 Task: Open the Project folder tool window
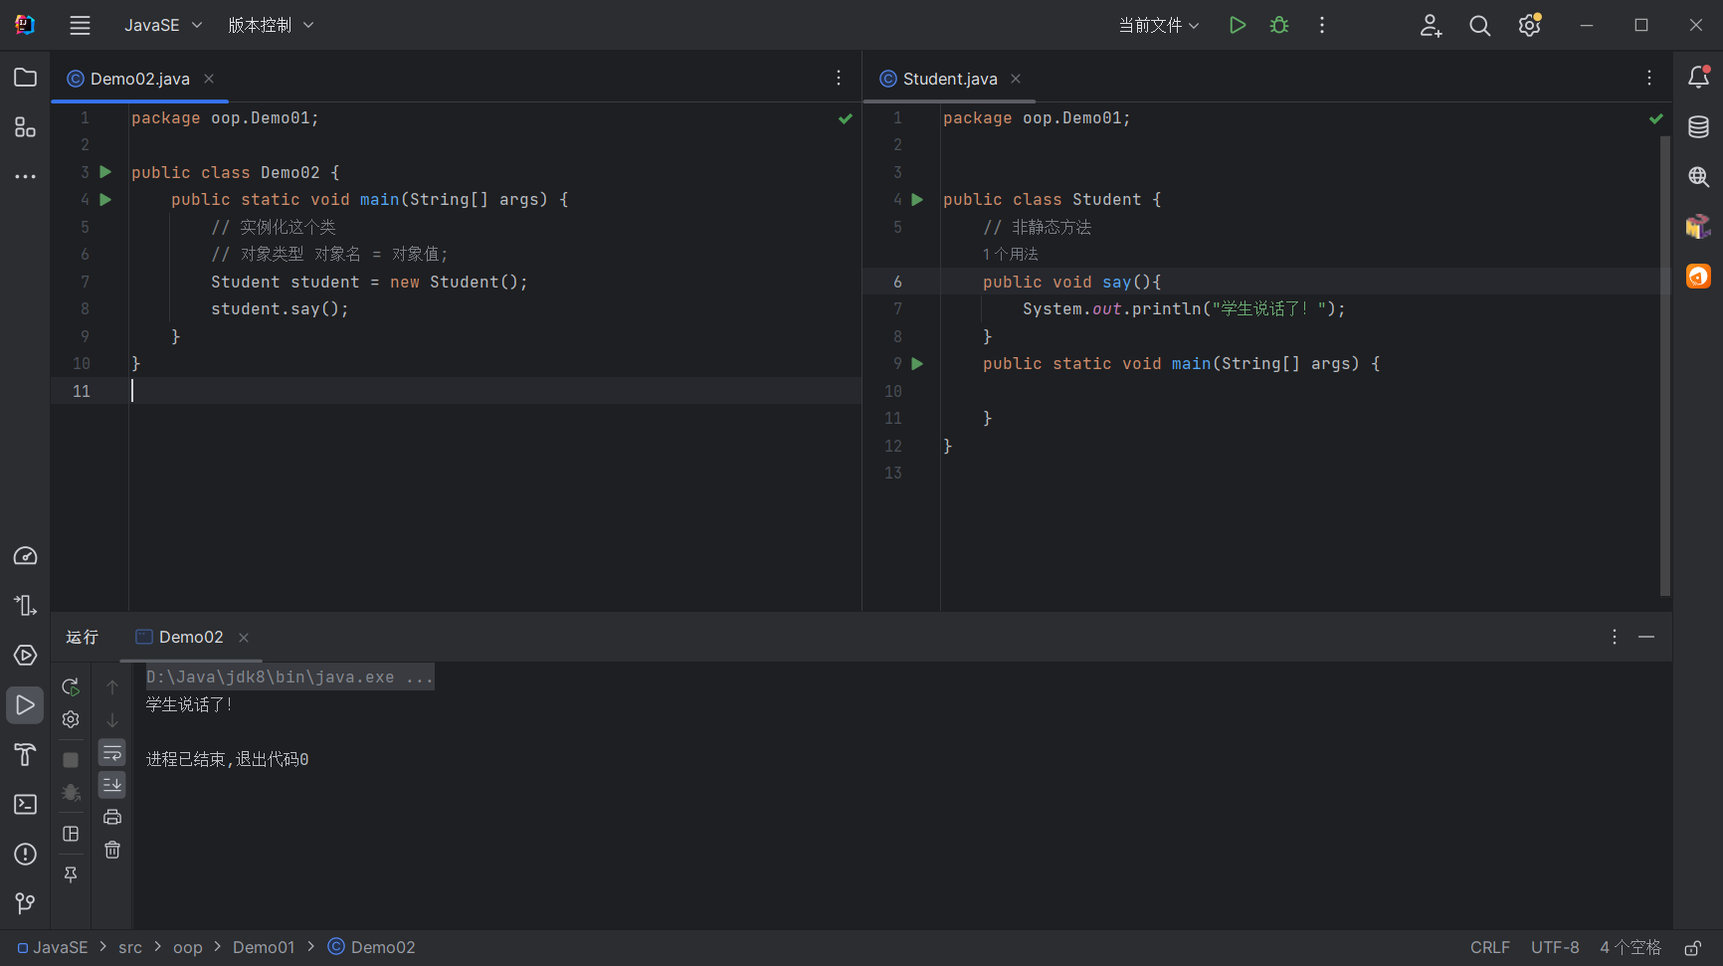[25, 78]
